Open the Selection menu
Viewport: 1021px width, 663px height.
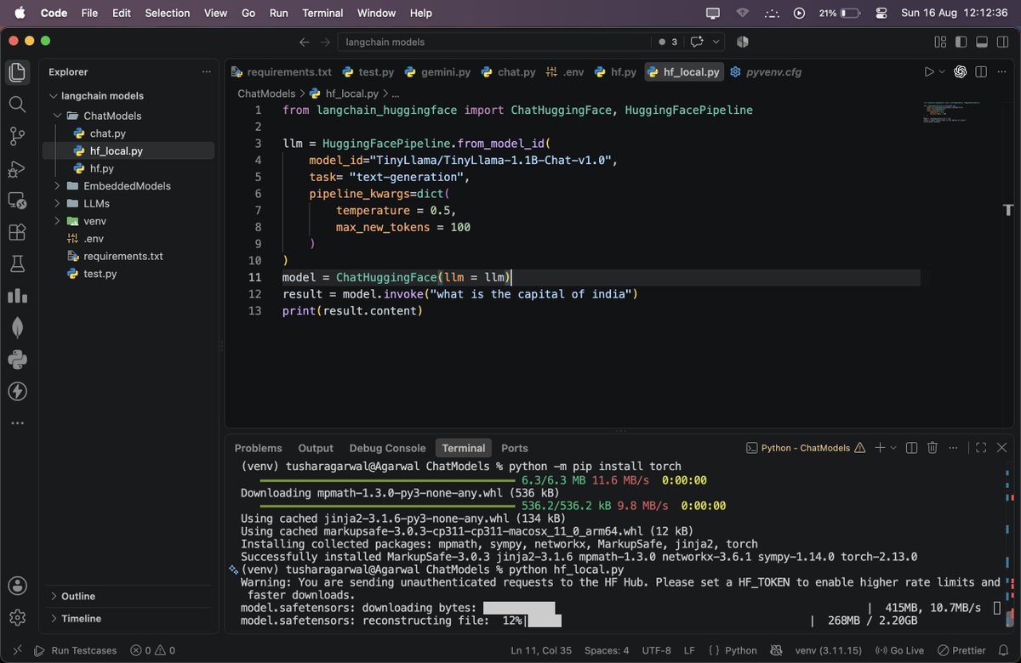pyautogui.click(x=168, y=14)
